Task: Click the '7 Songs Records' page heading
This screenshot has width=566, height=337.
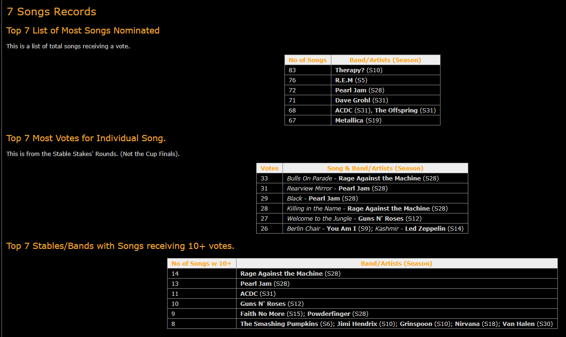Action: click(51, 11)
